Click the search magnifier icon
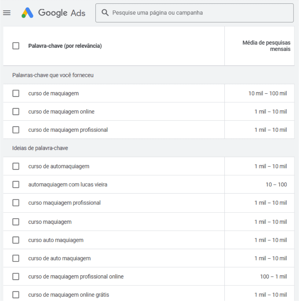 pos(105,13)
